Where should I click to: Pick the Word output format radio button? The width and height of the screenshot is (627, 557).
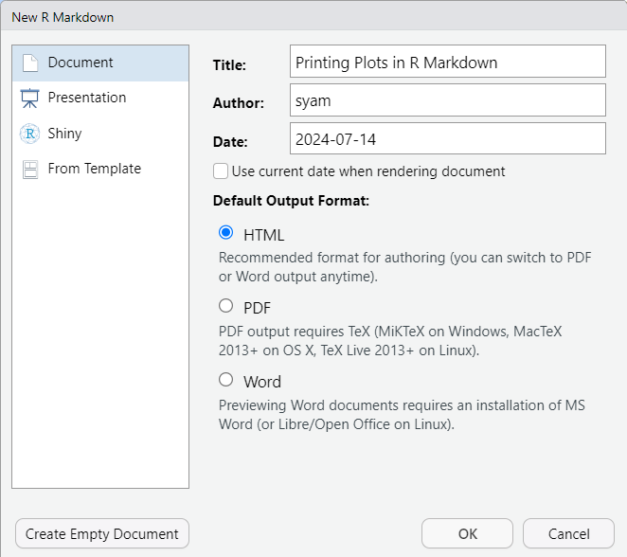(225, 380)
